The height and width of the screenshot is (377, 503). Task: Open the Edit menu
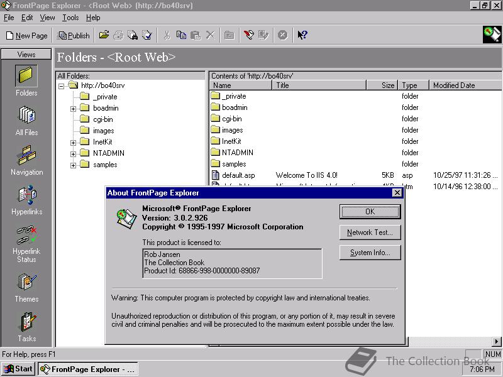click(27, 18)
